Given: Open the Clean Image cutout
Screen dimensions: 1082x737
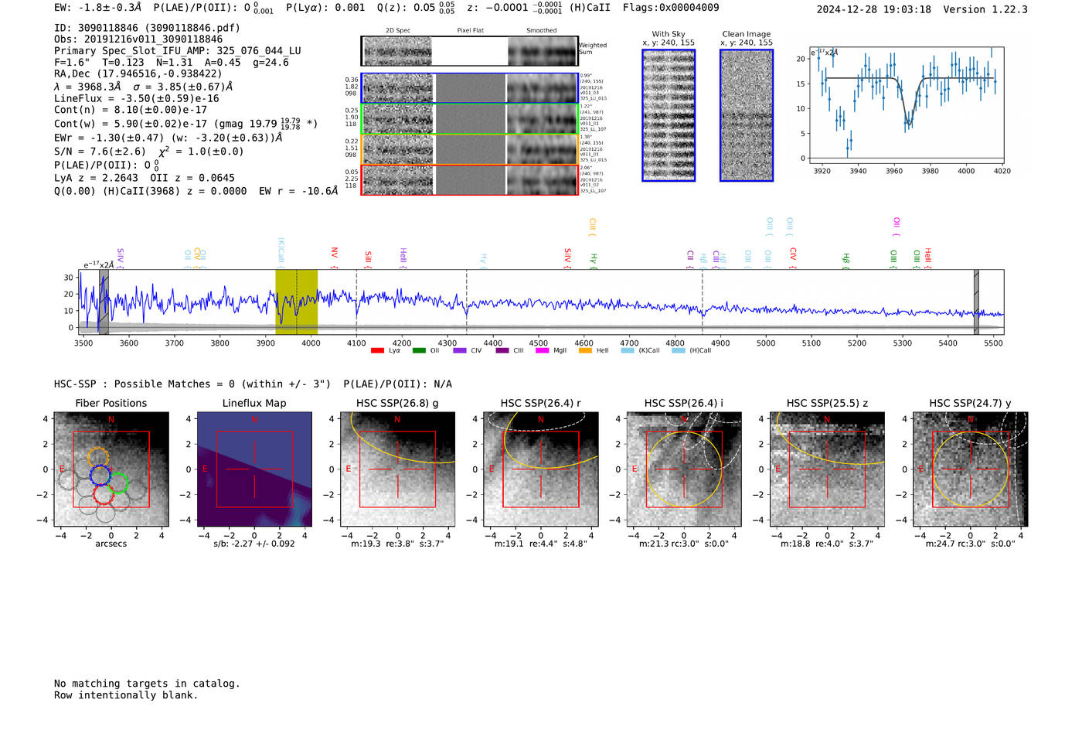Looking at the screenshot, I should [x=747, y=115].
